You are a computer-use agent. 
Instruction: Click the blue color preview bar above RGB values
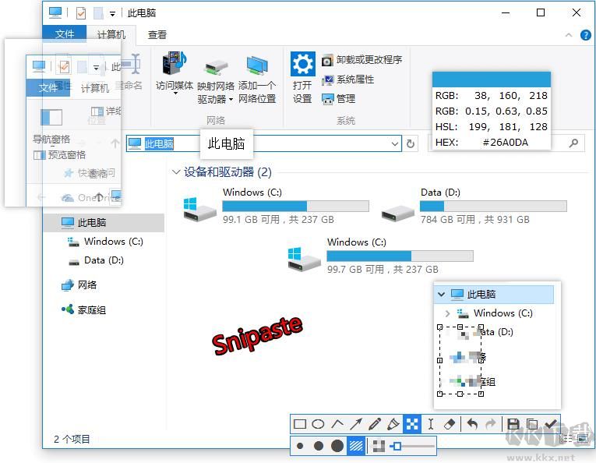(491, 80)
